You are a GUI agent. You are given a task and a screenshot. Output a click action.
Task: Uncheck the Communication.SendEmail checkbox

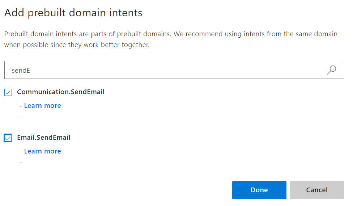[x=8, y=92]
